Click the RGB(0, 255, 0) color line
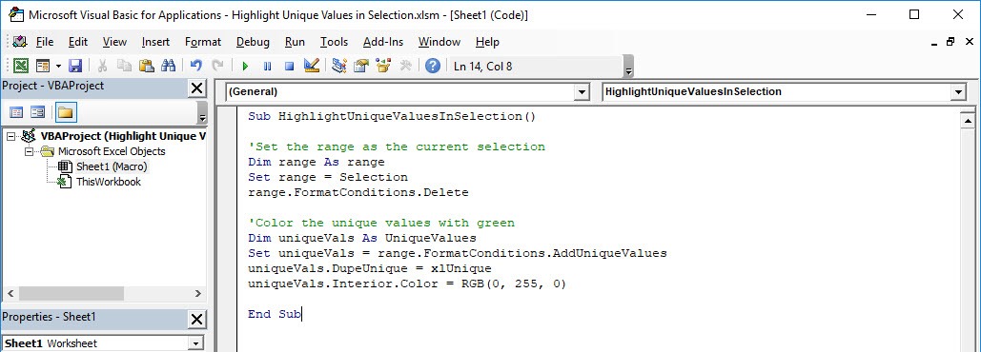The height and width of the screenshot is (352, 981). [407, 284]
